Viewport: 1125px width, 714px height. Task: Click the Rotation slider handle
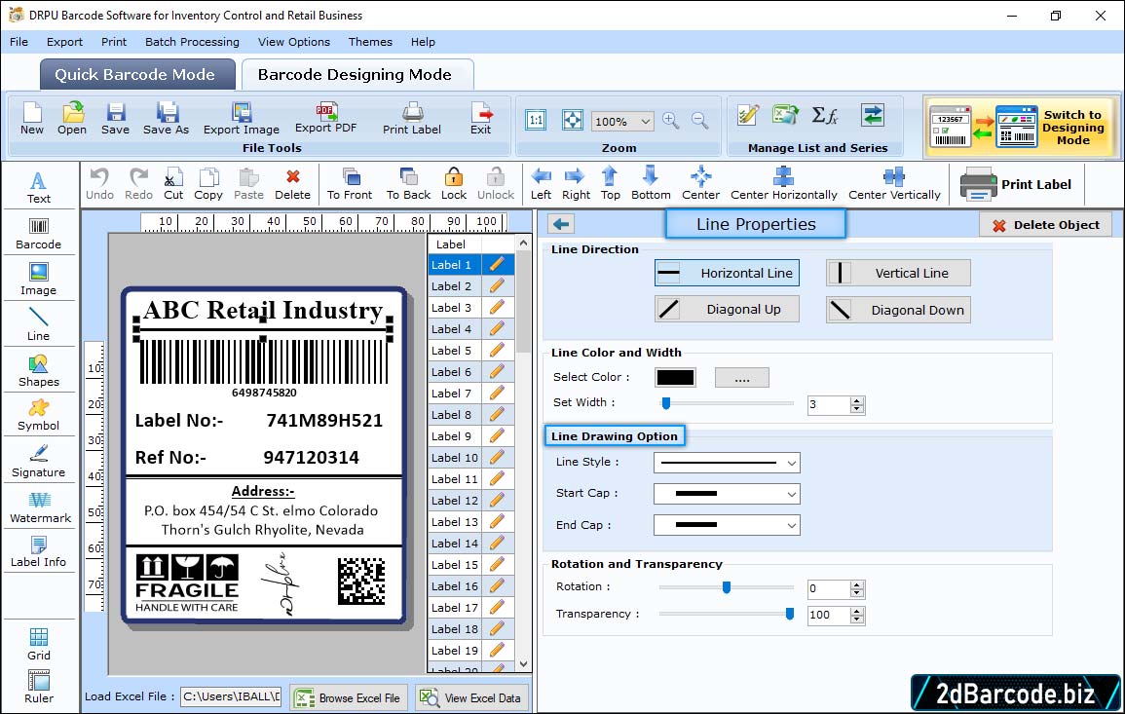726,587
